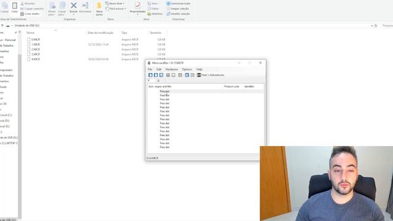Viewport: 393px width, 221px height.
Task: Click the Edit save header toolbar icon
Action: pos(168,75)
